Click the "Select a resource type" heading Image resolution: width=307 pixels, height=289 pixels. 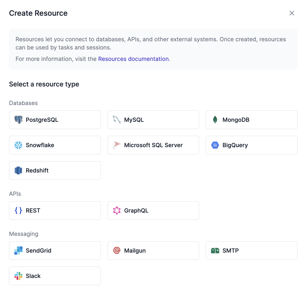point(44,84)
